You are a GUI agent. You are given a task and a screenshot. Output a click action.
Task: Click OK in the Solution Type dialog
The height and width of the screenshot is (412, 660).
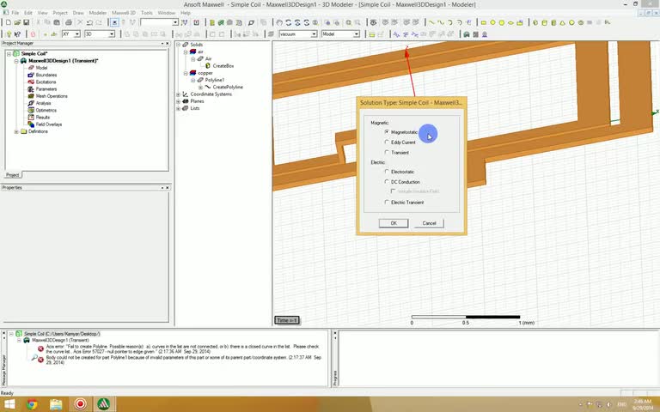point(394,223)
